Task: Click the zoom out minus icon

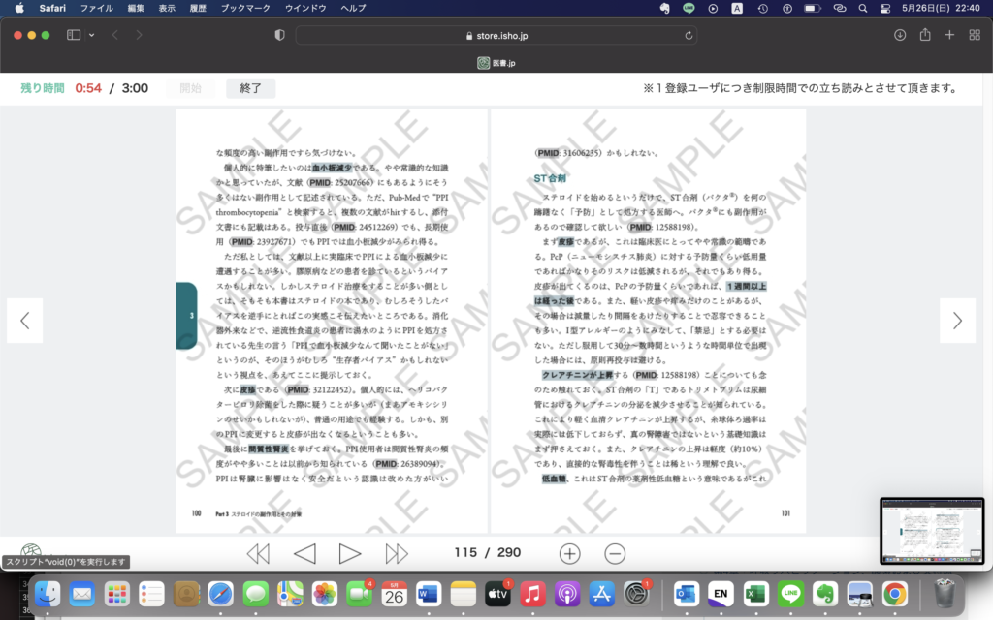Action: [x=615, y=553]
